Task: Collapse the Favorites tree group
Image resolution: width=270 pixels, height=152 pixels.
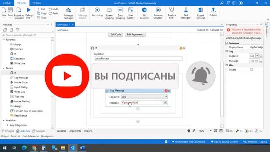Action: click(x=4, y=40)
